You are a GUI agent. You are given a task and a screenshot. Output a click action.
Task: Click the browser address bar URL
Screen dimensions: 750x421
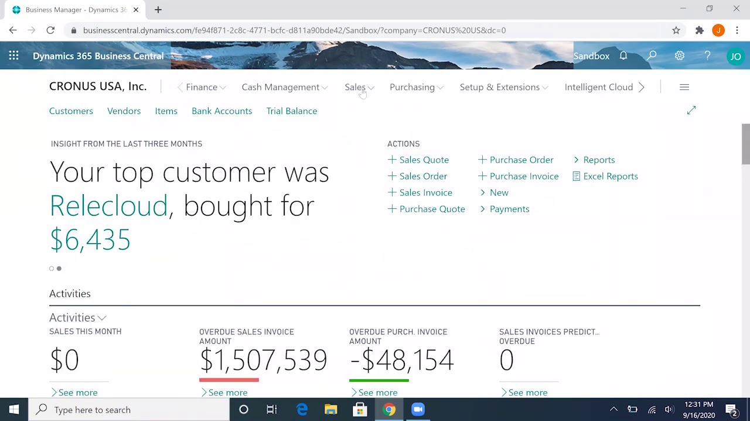[294, 30]
